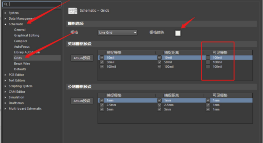This screenshot has width=263, height=143.
Task: Uncheck the 50mil snap grid checkbox
Action: (102, 62)
